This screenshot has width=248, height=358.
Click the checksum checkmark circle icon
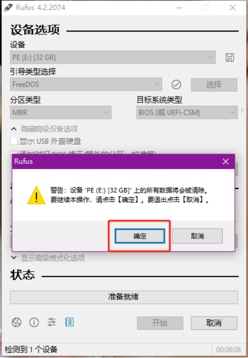(x=176, y=85)
